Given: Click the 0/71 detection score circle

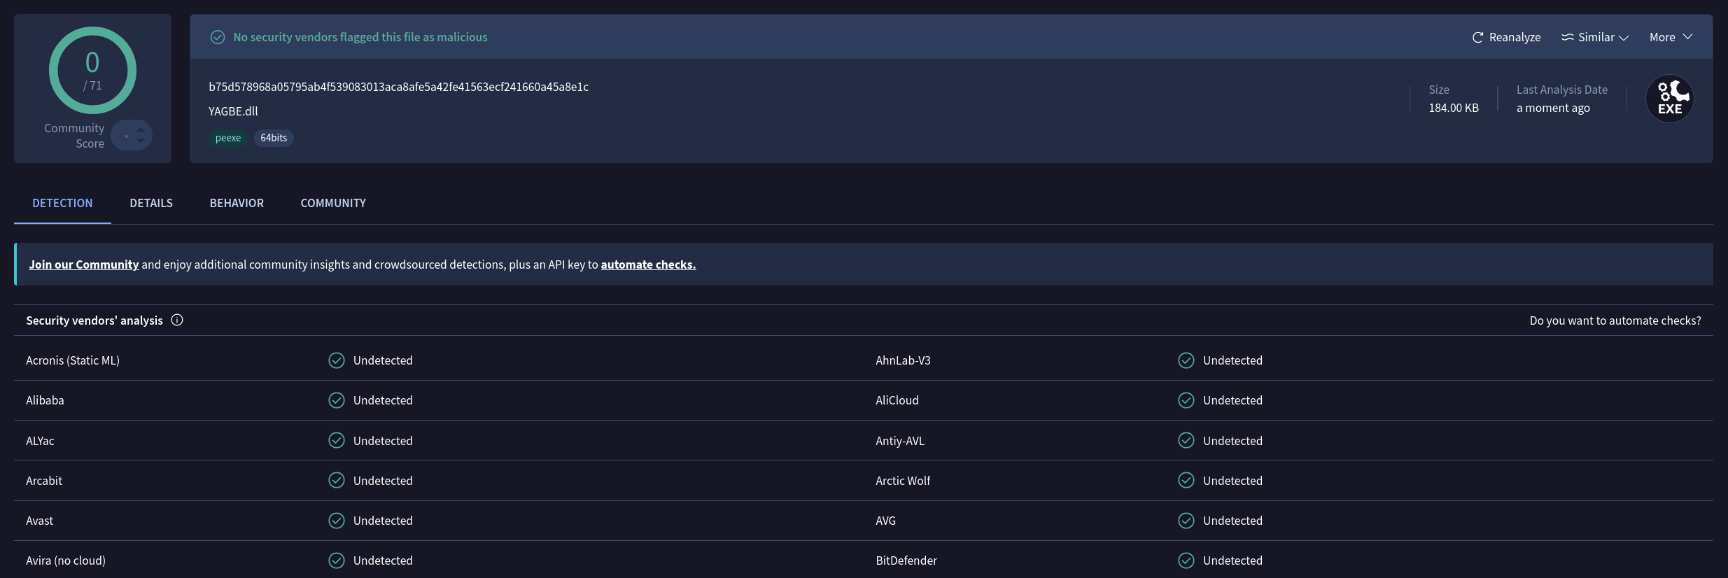Looking at the screenshot, I should pyautogui.click(x=92, y=71).
